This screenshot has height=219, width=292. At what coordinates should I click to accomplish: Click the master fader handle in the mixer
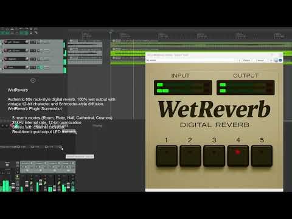pyautogui.click(x=13, y=186)
